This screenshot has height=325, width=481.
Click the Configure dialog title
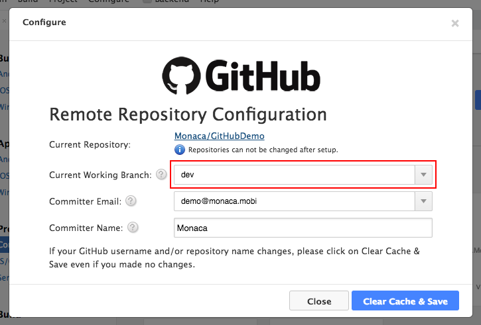(44, 23)
